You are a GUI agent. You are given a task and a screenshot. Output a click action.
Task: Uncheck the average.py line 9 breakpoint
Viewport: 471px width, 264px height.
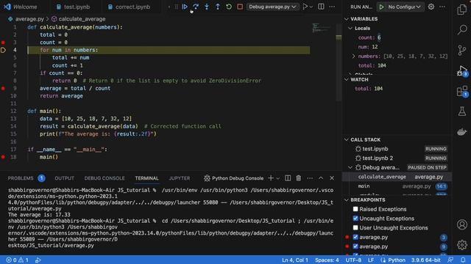tap(355, 246)
